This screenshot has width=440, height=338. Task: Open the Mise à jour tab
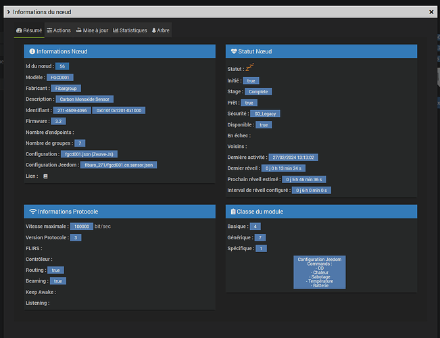tap(92, 30)
